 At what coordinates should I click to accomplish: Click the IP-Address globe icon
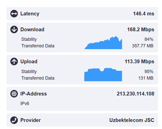pyautogui.click(x=14, y=94)
